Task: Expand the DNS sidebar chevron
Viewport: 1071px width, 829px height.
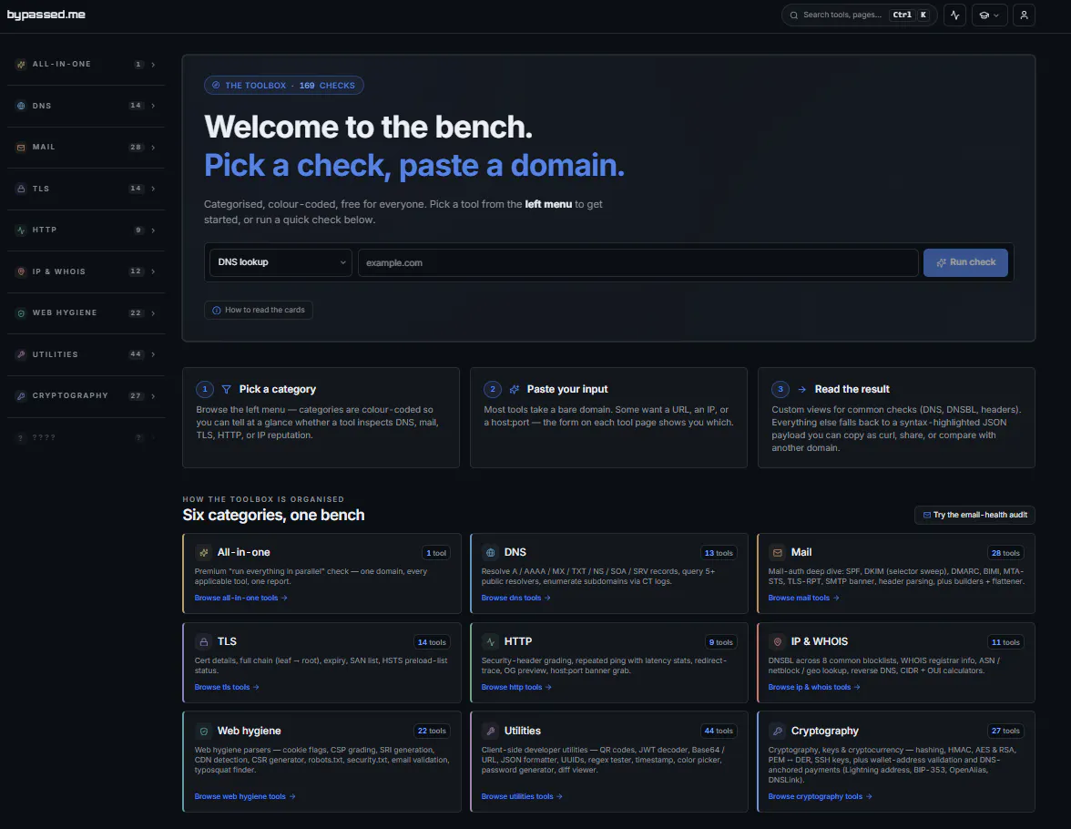Action: pos(153,106)
